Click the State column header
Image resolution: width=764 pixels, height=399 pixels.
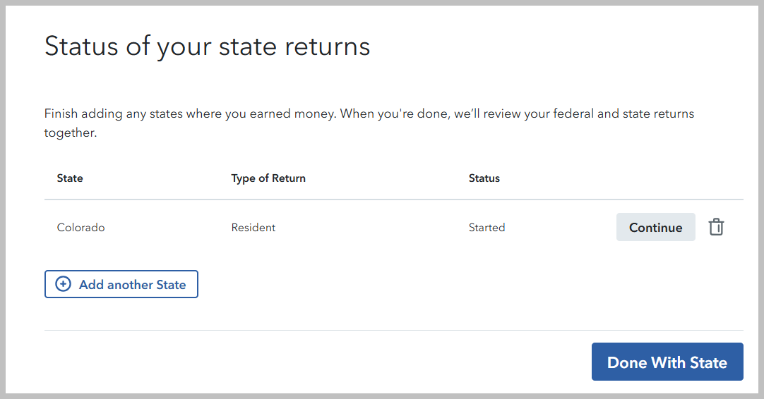(x=70, y=178)
